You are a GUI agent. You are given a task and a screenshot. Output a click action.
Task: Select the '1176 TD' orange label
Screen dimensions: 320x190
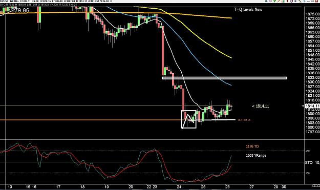252,146
